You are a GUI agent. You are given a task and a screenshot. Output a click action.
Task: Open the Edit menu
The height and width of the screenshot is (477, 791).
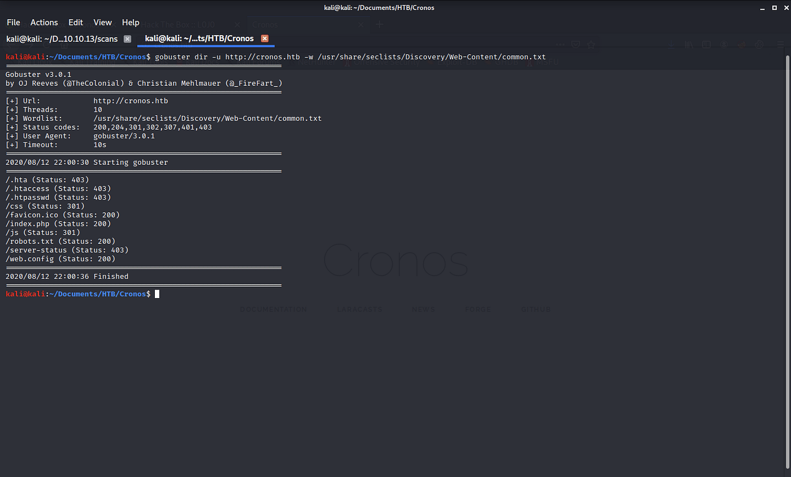tap(76, 23)
